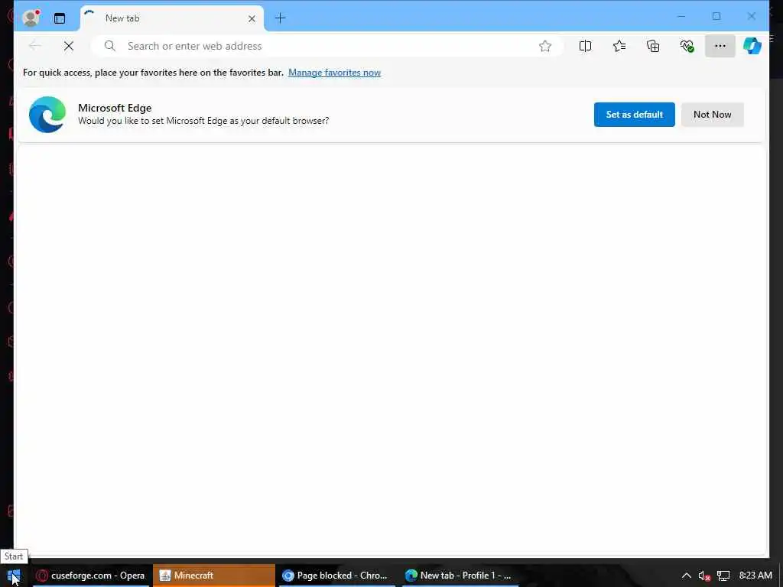The width and height of the screenshot is (783, 587).
Task: Stop page loading with X button
Action: (69, 46)
